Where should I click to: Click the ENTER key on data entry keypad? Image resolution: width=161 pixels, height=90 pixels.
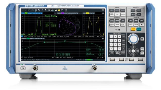[123, 53]
